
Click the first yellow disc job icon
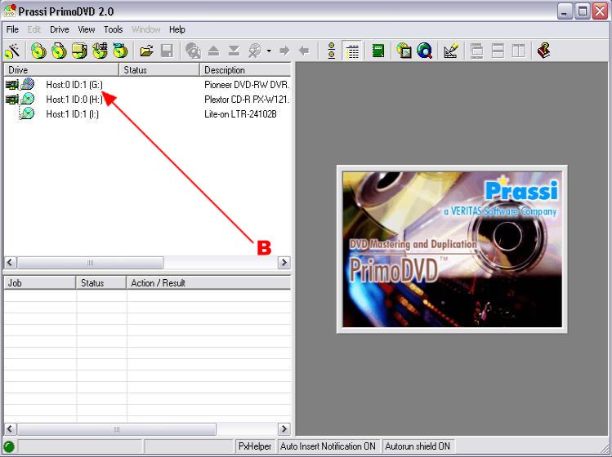[38, 51]
